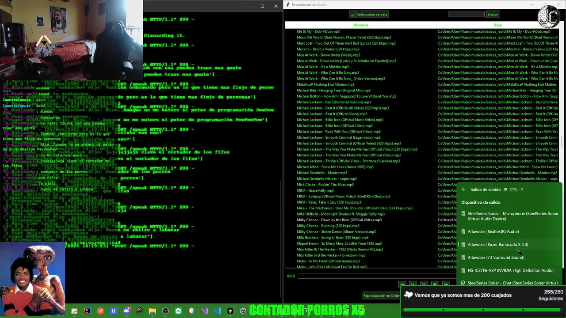Select MIKA - Grace Kelly.mp3
The height and width of the screenshot is (318, 566).
[315, 190]
